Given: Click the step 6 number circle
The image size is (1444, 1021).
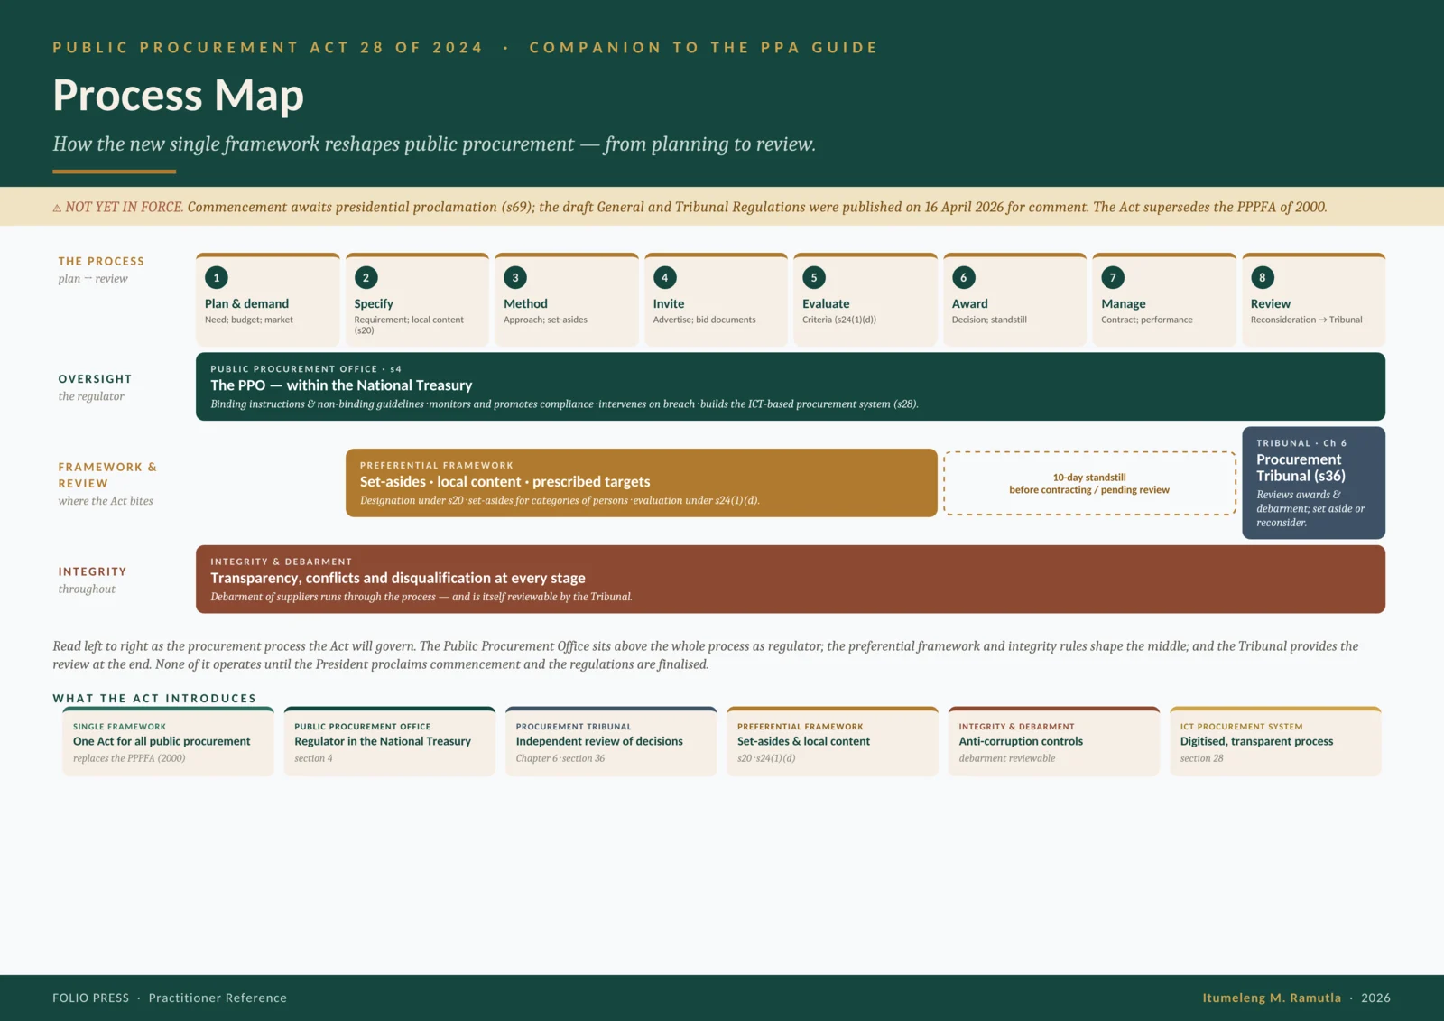Looking at the screenshot, I should [x=964, y=277].
